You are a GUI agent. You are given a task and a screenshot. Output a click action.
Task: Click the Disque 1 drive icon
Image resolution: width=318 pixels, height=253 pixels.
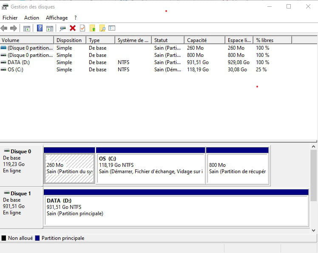tap(7, 193)
